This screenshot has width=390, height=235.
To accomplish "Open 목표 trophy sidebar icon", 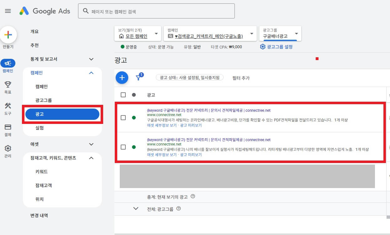I will pyautogui.click(x=8, y=84).
